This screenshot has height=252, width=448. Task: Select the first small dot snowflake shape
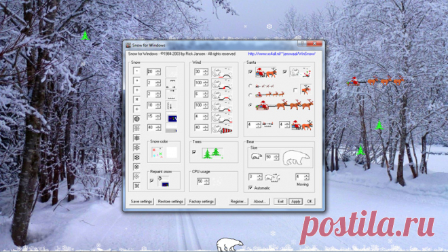pos(136,71)
